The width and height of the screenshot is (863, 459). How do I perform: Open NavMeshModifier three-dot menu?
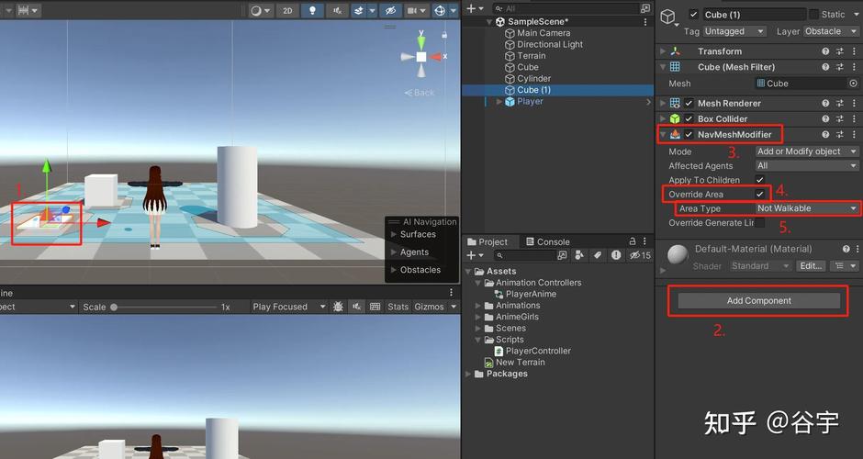(x=854, y=134)
